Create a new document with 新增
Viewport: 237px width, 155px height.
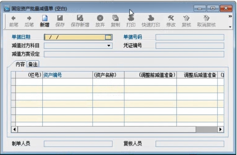(44, 21)
